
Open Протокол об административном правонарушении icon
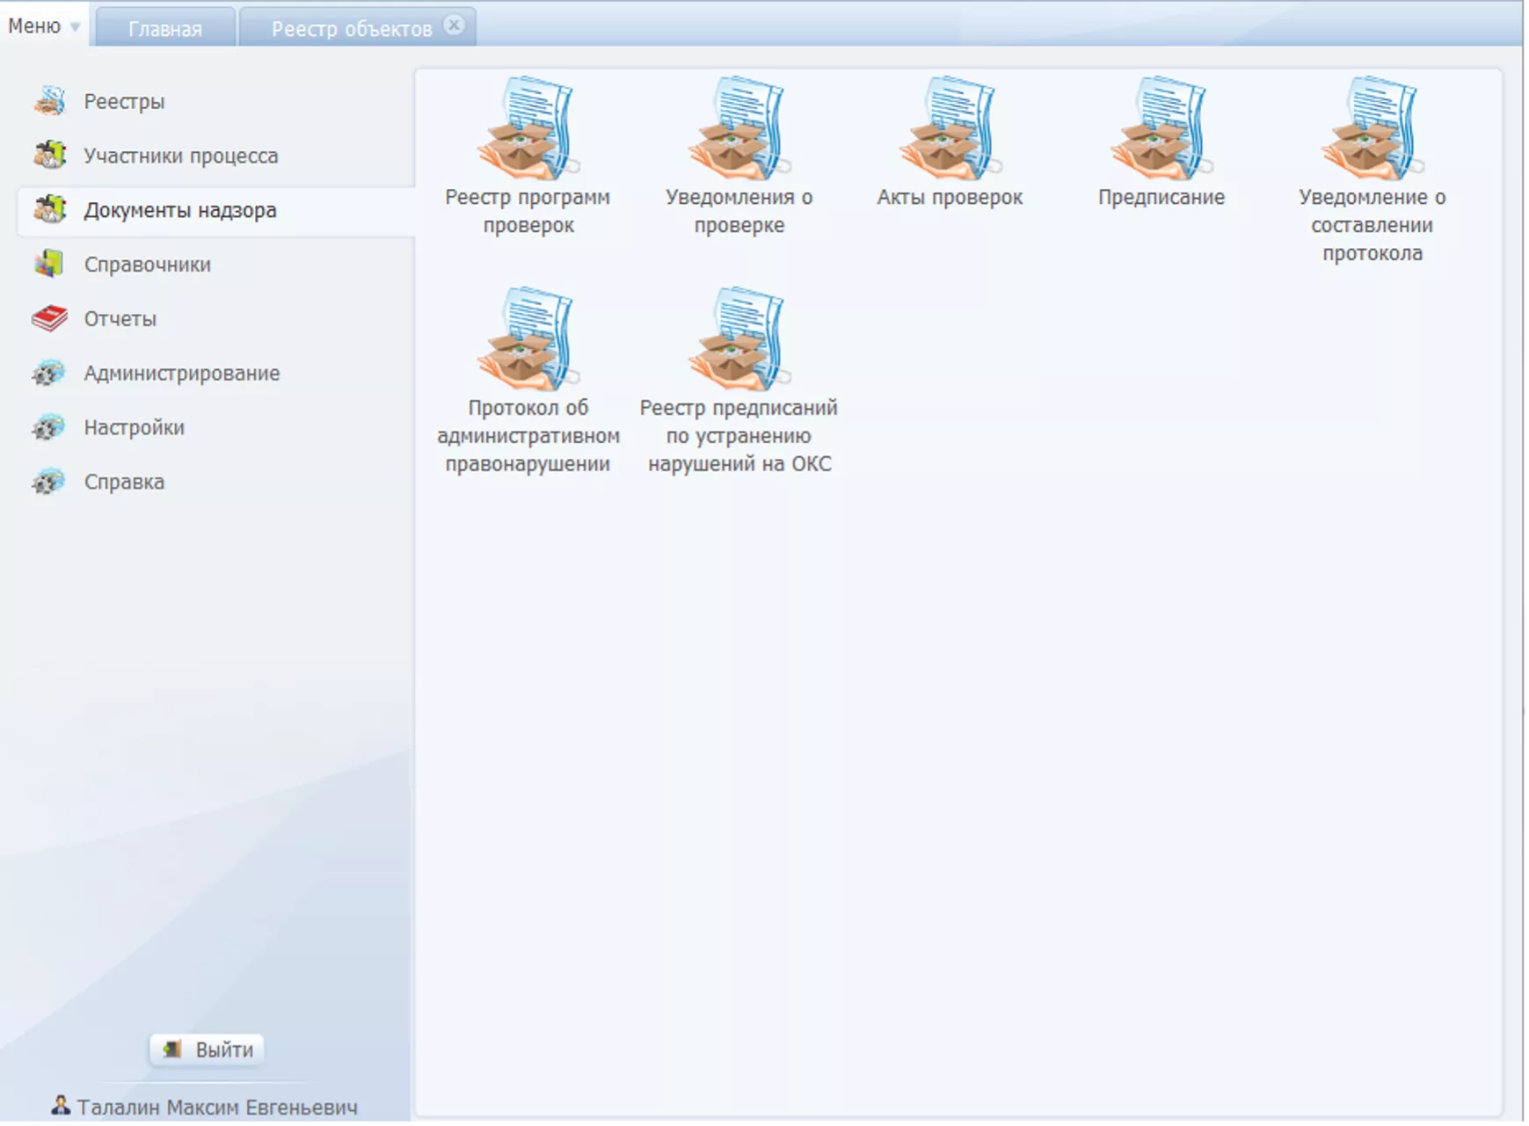pyautogui.click(x=528, y=339)
